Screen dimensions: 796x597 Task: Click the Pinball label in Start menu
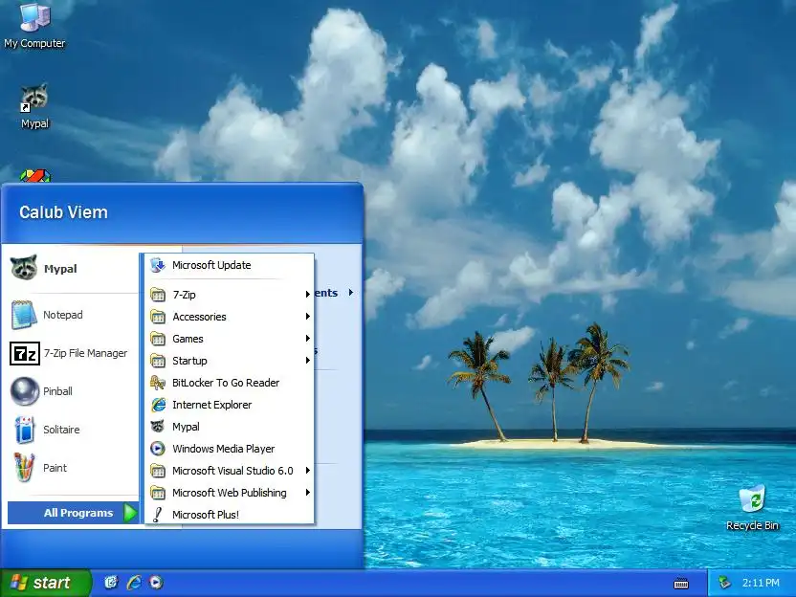pyautogui.click(x=57, y=391)
